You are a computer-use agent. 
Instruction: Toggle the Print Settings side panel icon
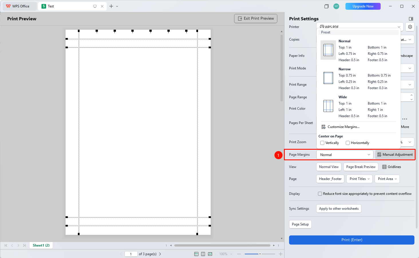411,19
